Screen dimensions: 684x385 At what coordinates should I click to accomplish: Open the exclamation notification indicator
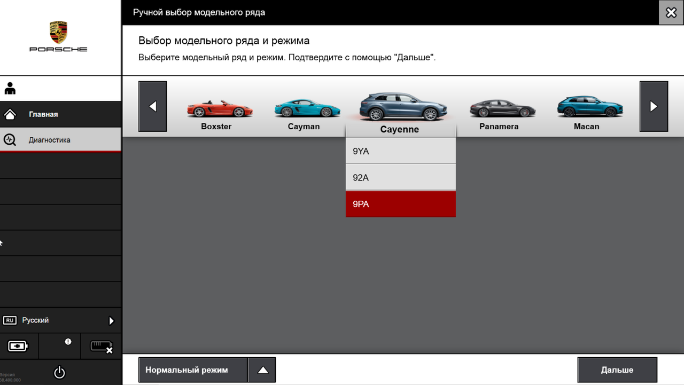[x=68, y=342]
